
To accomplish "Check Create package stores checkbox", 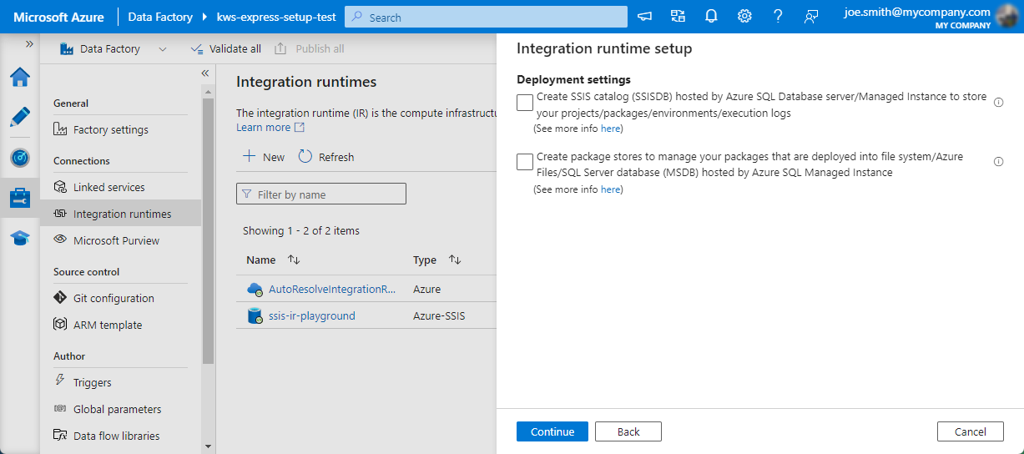I will point(525,162).
